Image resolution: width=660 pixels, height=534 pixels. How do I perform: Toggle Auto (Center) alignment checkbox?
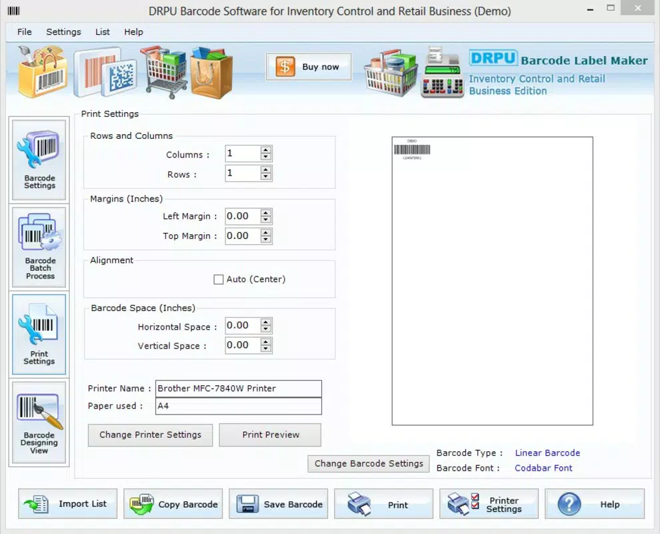point(219,280)
